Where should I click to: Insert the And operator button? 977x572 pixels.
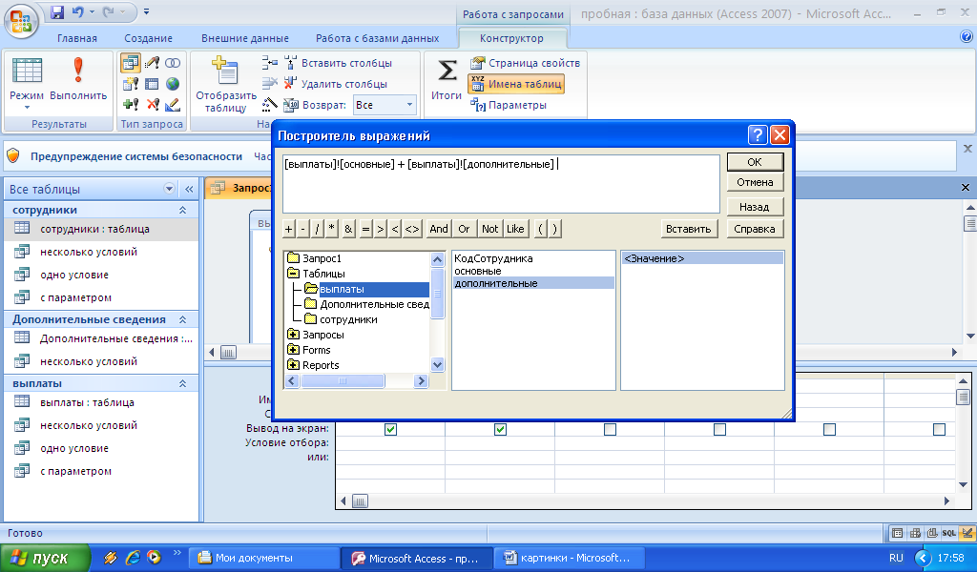[x=439, y=229]
